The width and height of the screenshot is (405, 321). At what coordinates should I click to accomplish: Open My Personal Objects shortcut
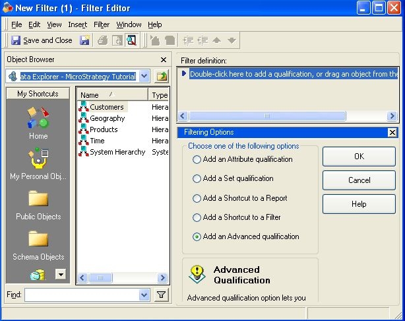point(38,164)
